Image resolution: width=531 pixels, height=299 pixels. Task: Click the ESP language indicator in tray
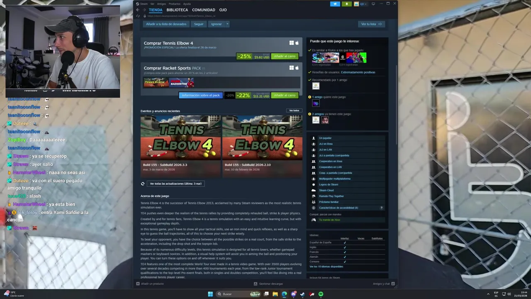(x=496, y=294)
